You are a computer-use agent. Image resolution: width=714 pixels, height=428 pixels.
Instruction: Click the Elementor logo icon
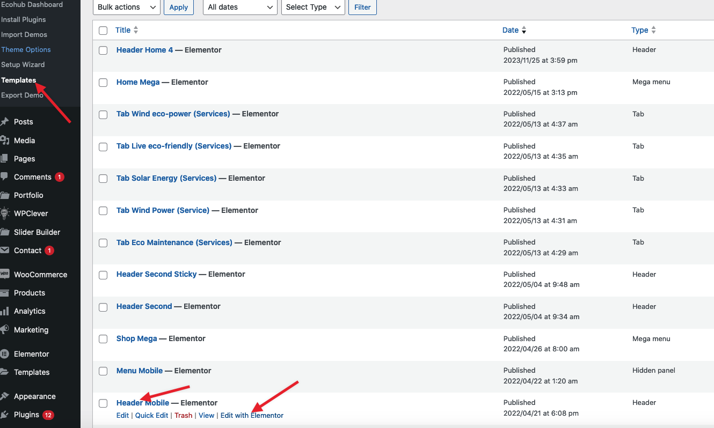[5, 354]
